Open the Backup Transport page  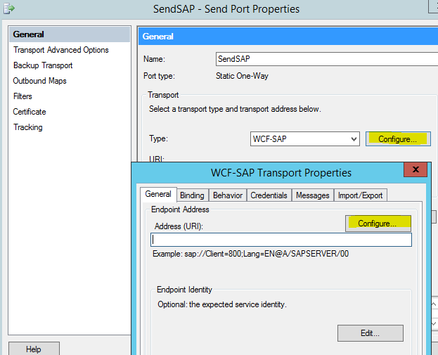point(43,65)
